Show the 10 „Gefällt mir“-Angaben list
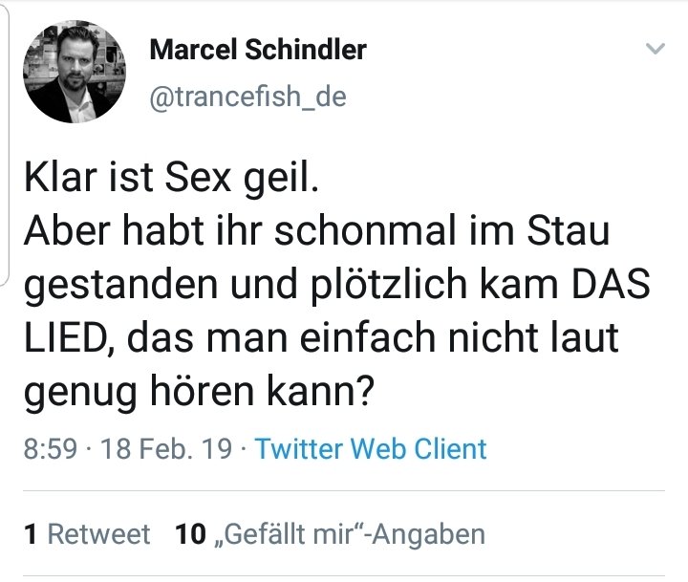688x582 pixels. coord(331,534)
